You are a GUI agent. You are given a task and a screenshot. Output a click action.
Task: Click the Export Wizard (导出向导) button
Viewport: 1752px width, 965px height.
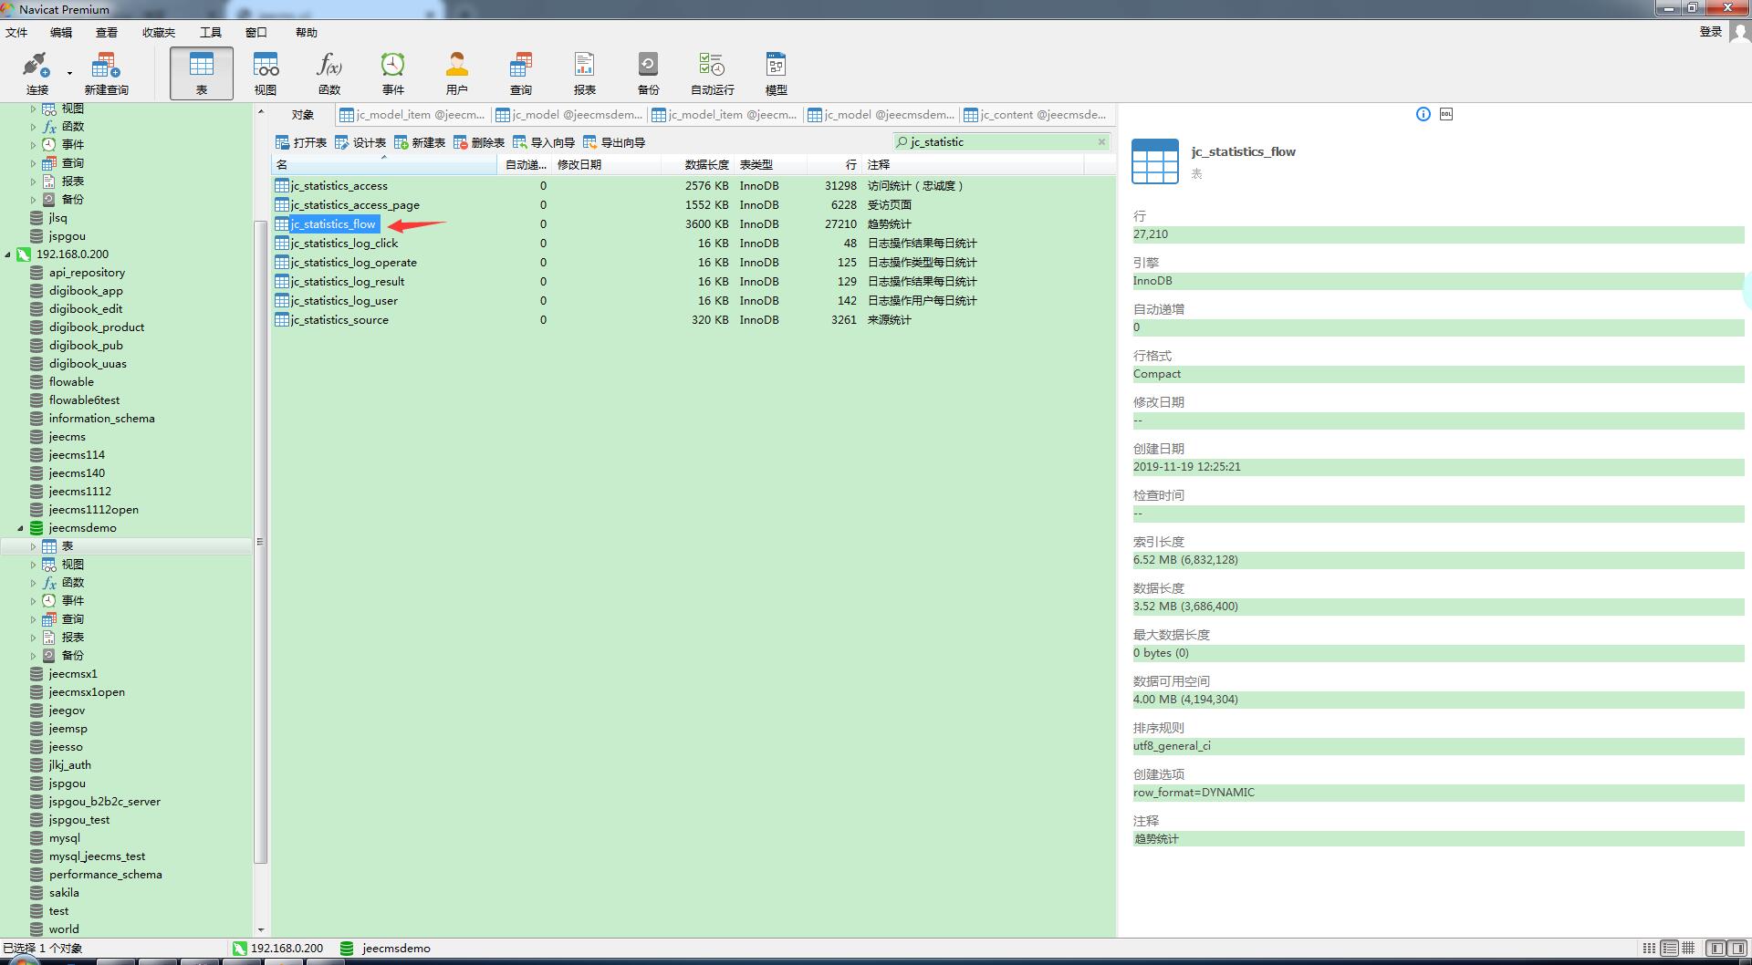[x=614, y=142]
